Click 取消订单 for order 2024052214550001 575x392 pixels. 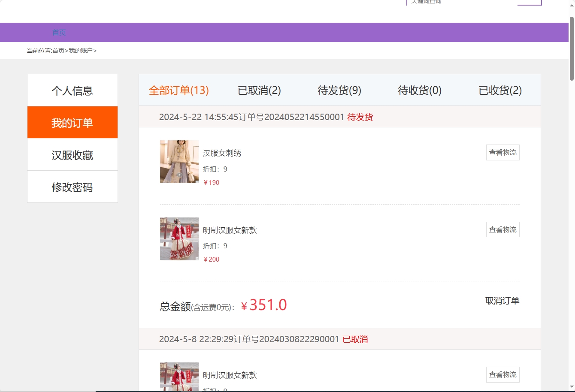tap(502, 301)
